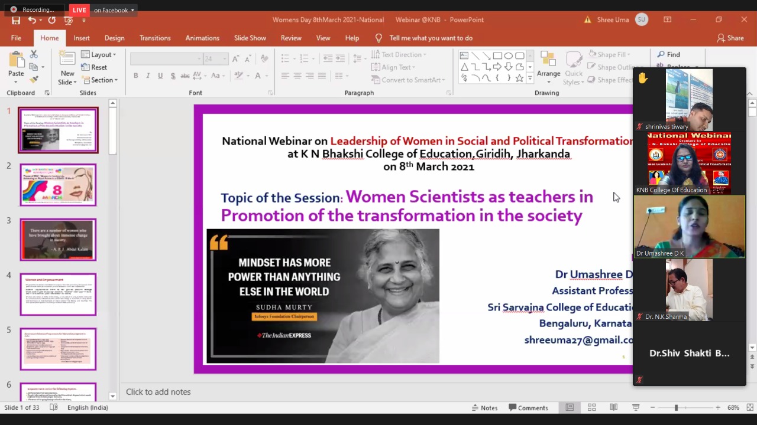The image size is (757, 425).
Task: Justify the paragraph text
Action: click(322, 76)
